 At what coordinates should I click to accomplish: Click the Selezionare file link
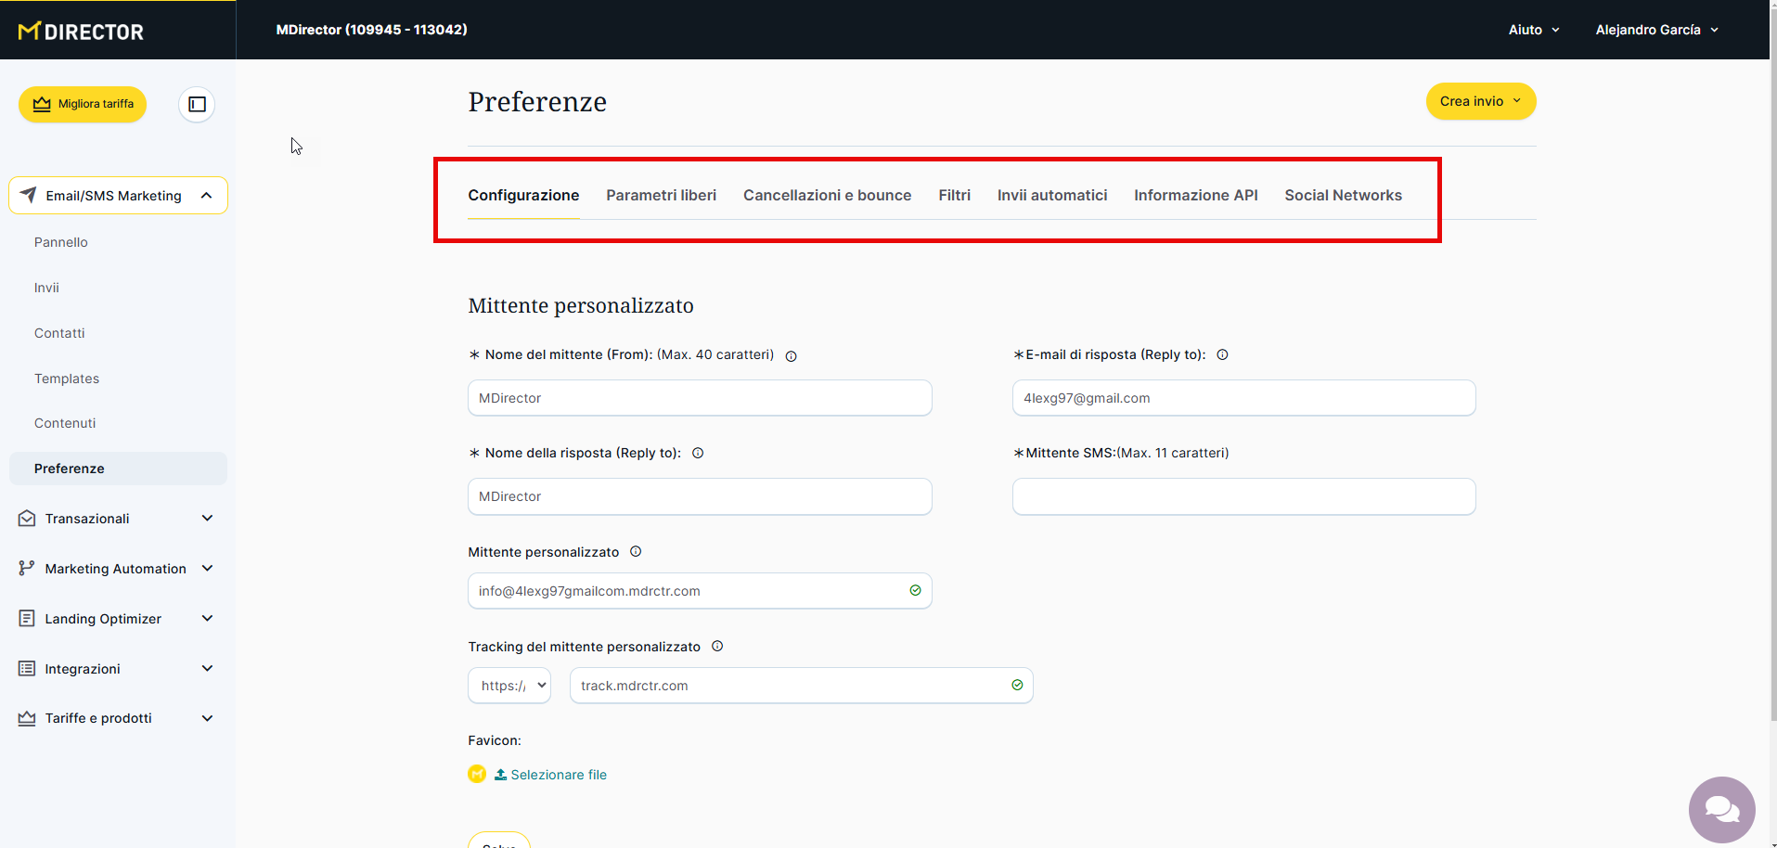point(558,775)
